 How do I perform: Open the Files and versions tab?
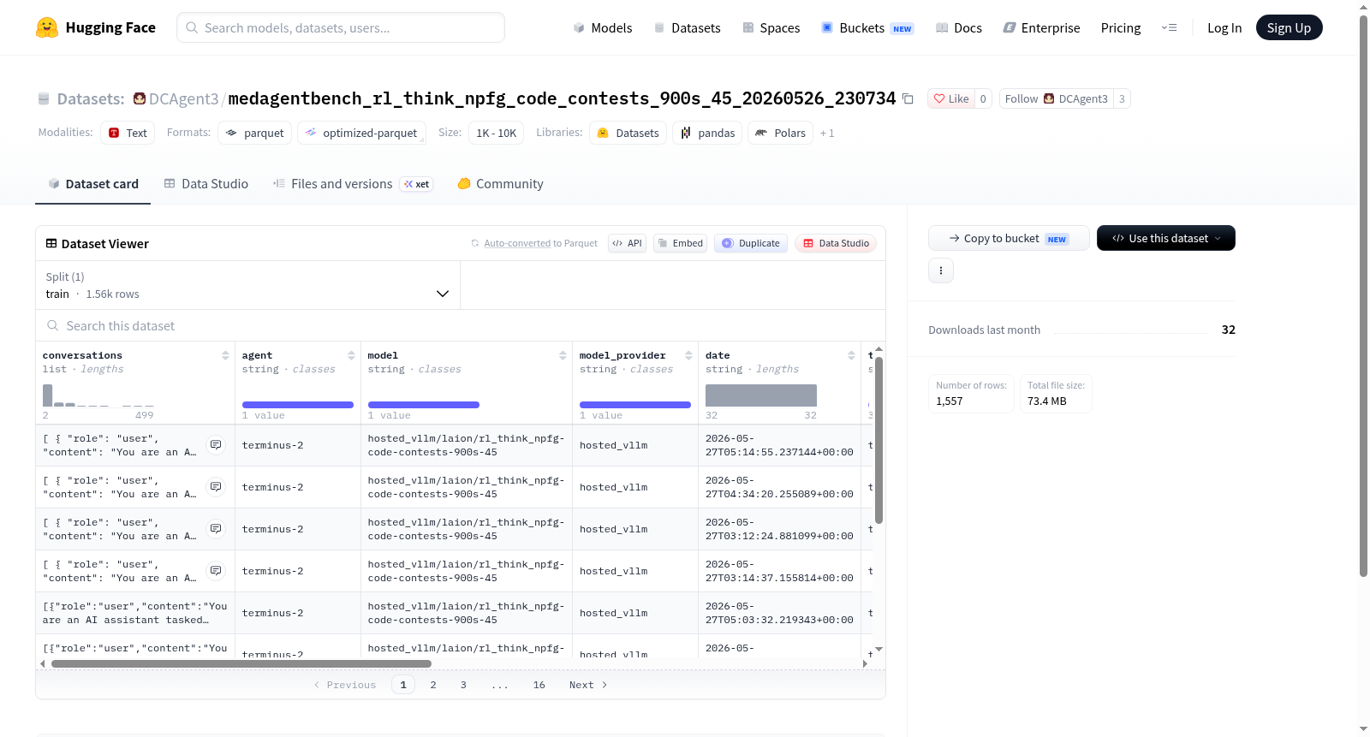click(353, 184)
